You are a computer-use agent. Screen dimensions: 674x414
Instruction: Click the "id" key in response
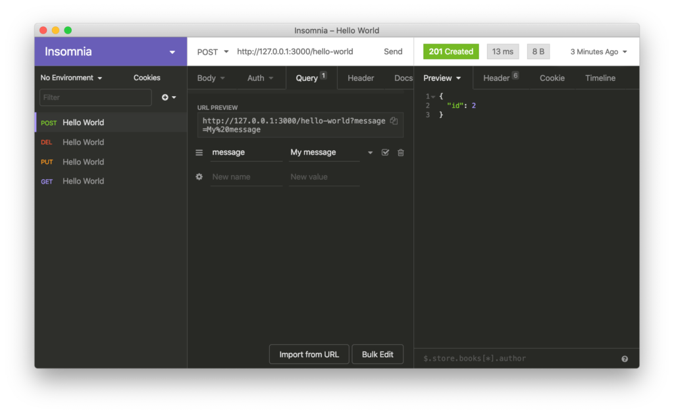455,106
